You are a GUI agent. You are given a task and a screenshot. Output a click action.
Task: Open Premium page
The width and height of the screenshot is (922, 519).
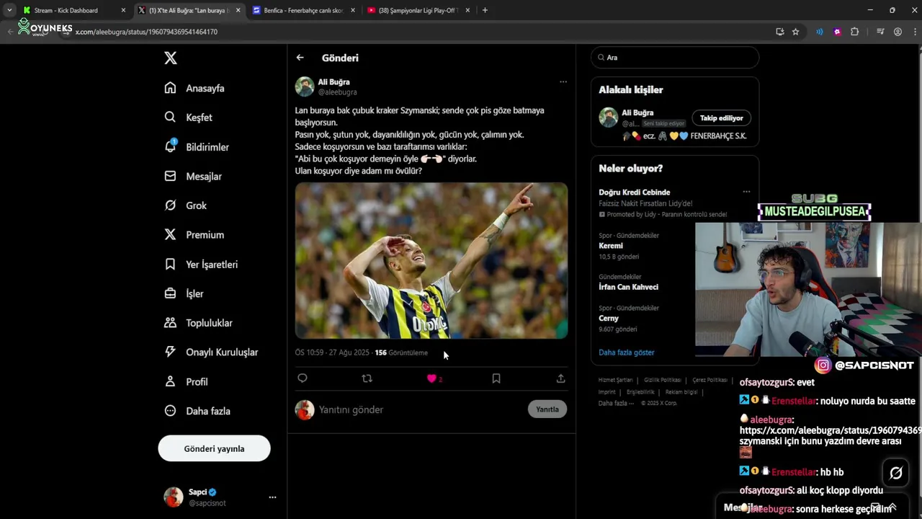pos(194,235)
